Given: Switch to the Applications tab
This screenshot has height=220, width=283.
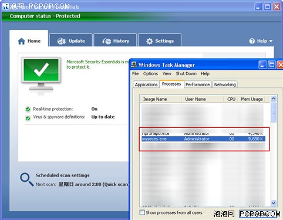Looking at the screenshot, I should tap(146, 84).
